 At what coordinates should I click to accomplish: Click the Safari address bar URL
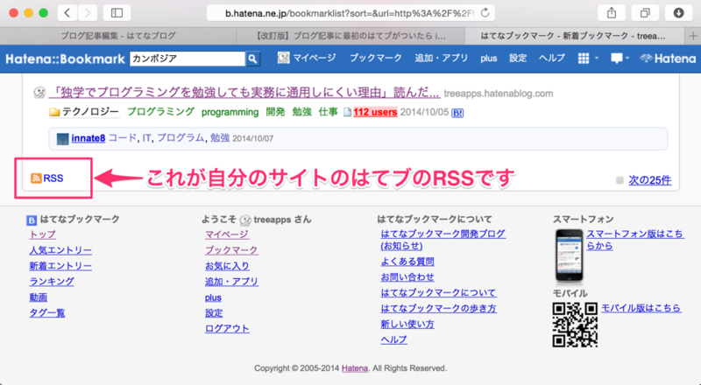click(349, 13)
